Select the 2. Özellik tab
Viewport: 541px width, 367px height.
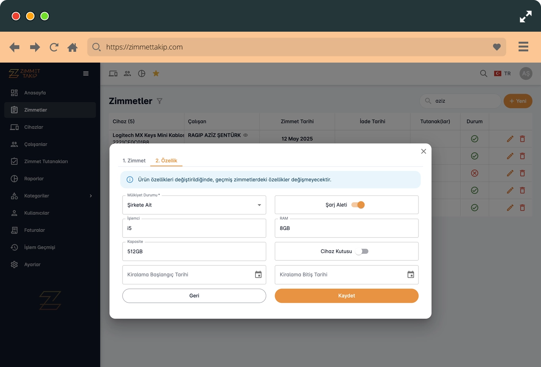pyautogui.click(x=166, y=161)
